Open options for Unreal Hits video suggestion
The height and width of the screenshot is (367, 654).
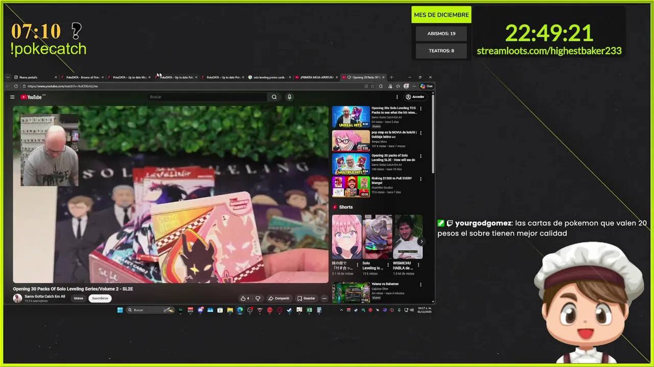pyautogui.click(x=421, y=109)
